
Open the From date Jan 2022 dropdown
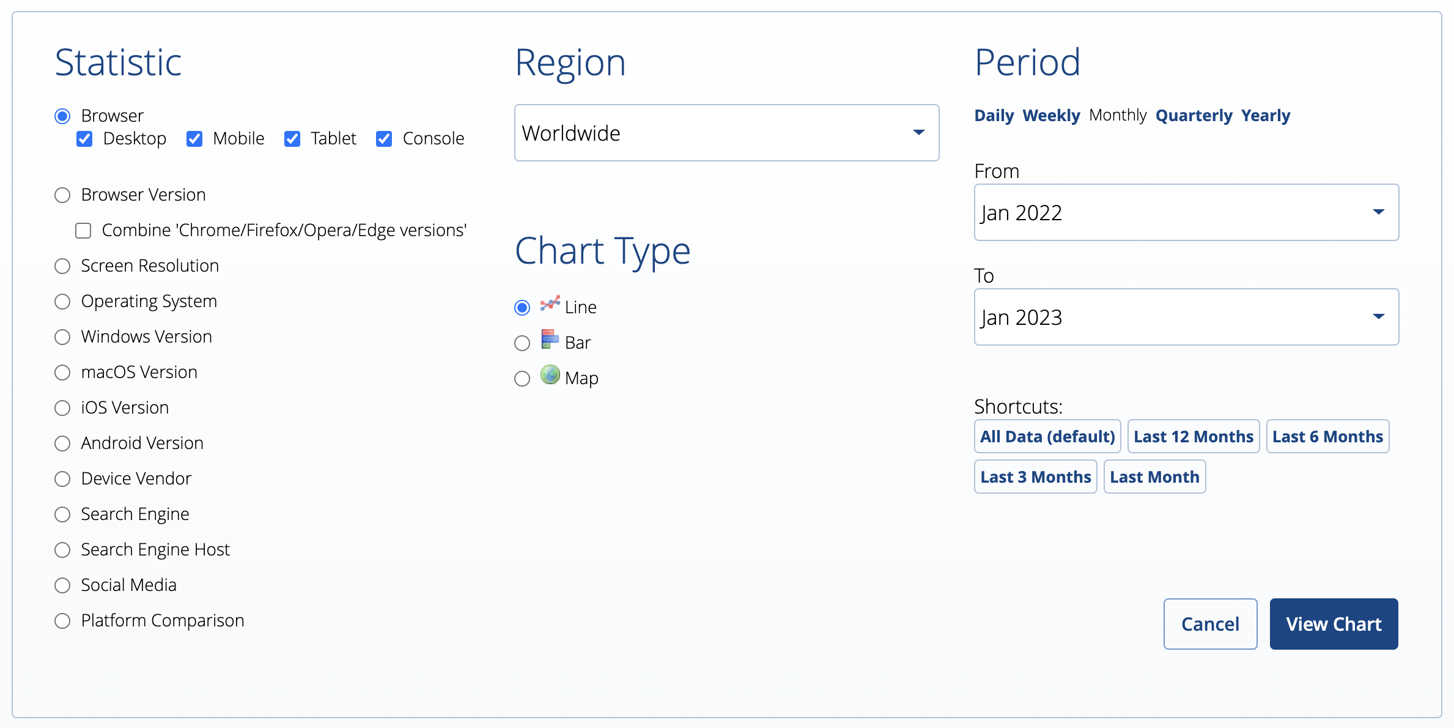pyautogui.click(x=1186, y=212)
